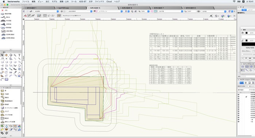255x138 pixels.
Task: Select the arrow Selection tool in 基本 palette
Action: (2, 55)
